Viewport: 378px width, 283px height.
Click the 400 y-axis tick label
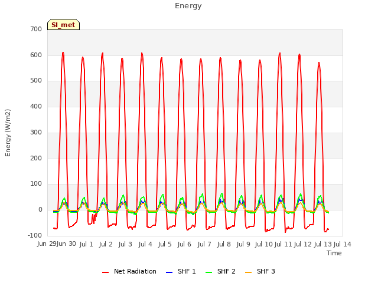click(x=36, y=106)
